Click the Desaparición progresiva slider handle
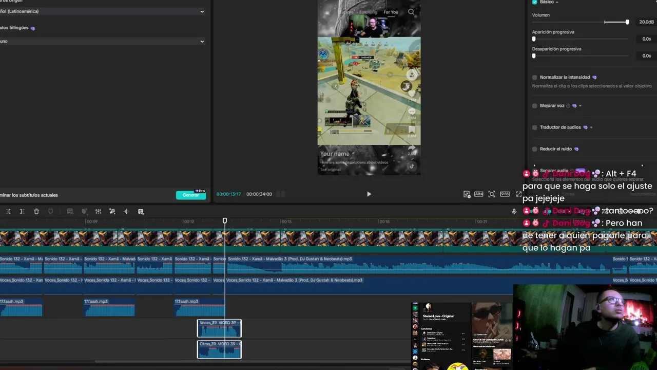 coord(534,56)
